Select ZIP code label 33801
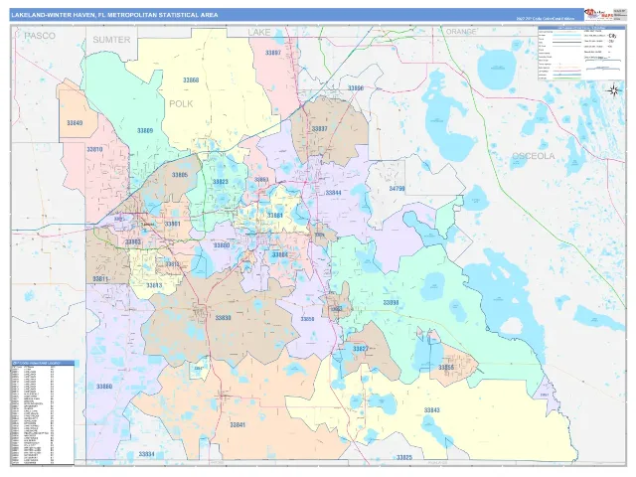Image resolution: width=636 pixels, height=477 pixels. (x=172, y=224)
